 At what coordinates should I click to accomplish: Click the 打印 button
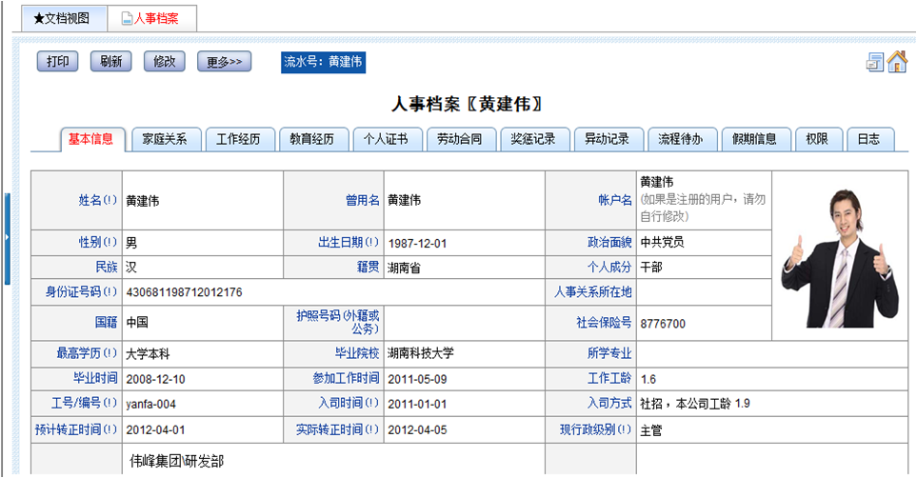57,62
